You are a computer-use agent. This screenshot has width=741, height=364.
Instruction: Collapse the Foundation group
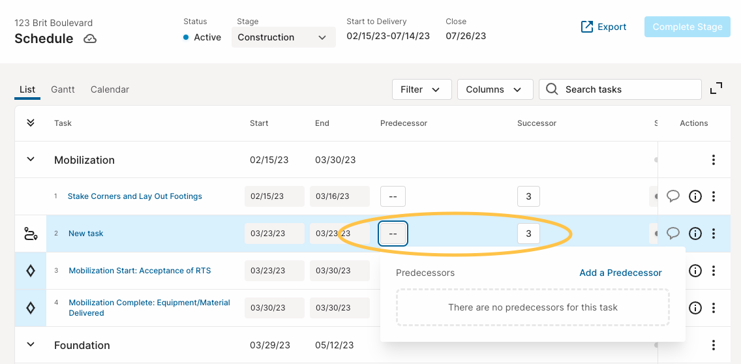point(31,344)
